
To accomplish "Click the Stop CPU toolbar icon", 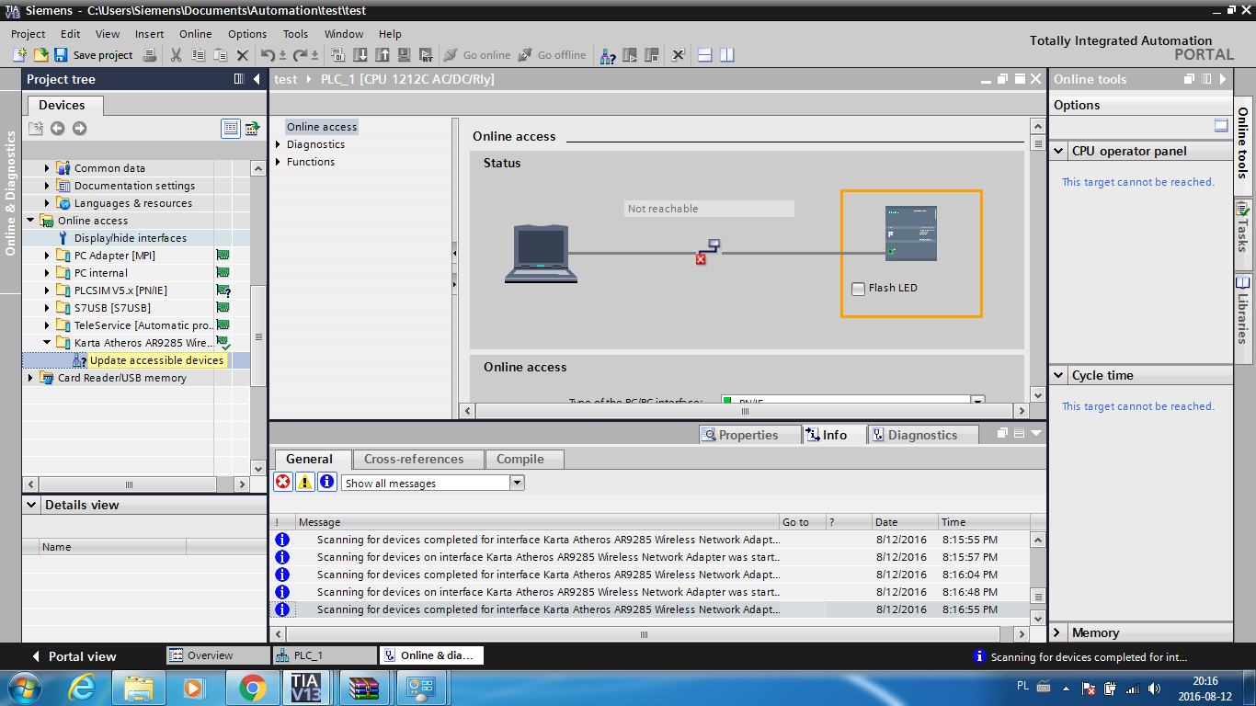I will click(653, 55).
